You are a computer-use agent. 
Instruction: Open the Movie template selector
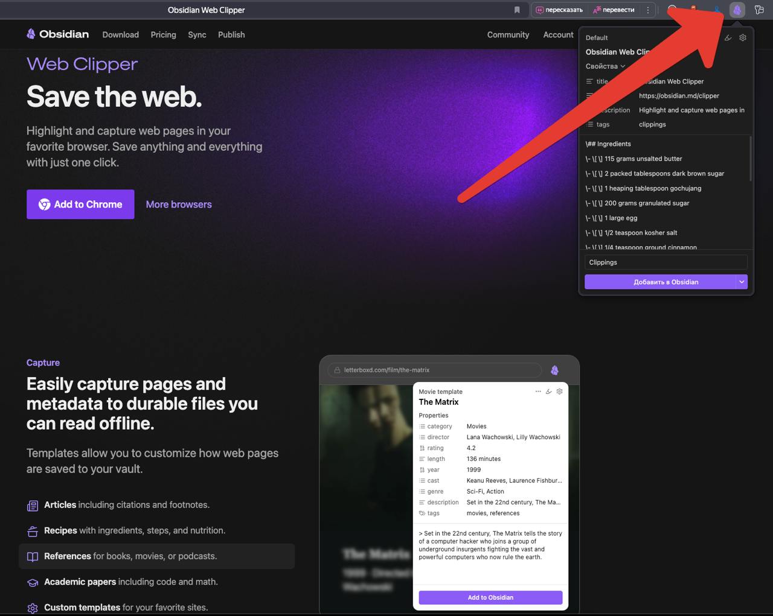tap(441, 392)
